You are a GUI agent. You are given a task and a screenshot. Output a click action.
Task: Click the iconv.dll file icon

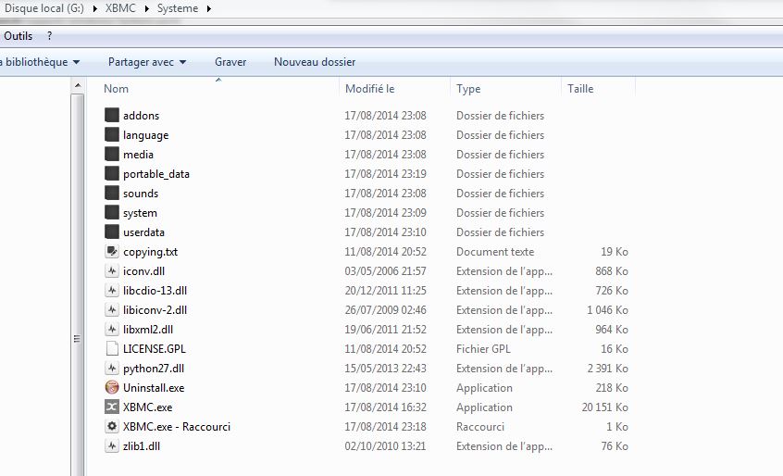click(112, 270)
